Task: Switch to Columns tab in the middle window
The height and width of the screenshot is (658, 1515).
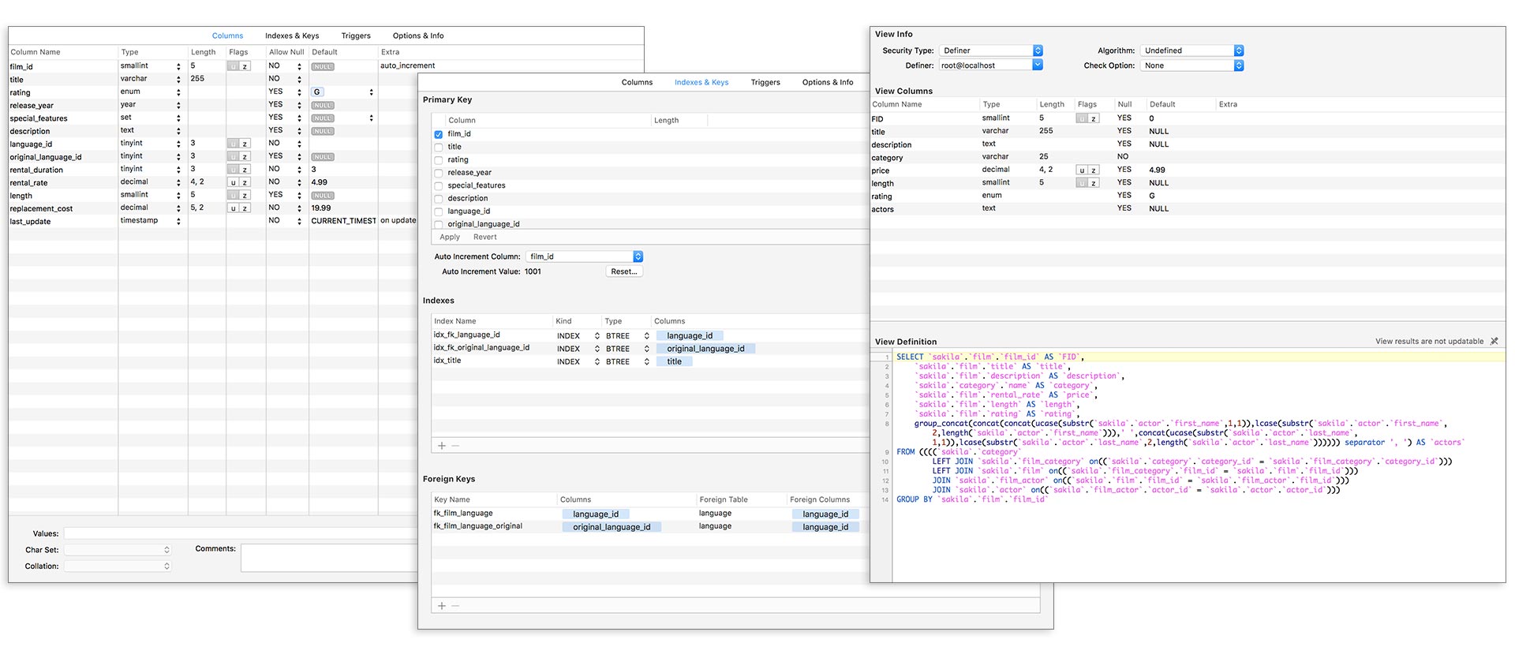Action: pyautogui.click(x=637, y=82)
